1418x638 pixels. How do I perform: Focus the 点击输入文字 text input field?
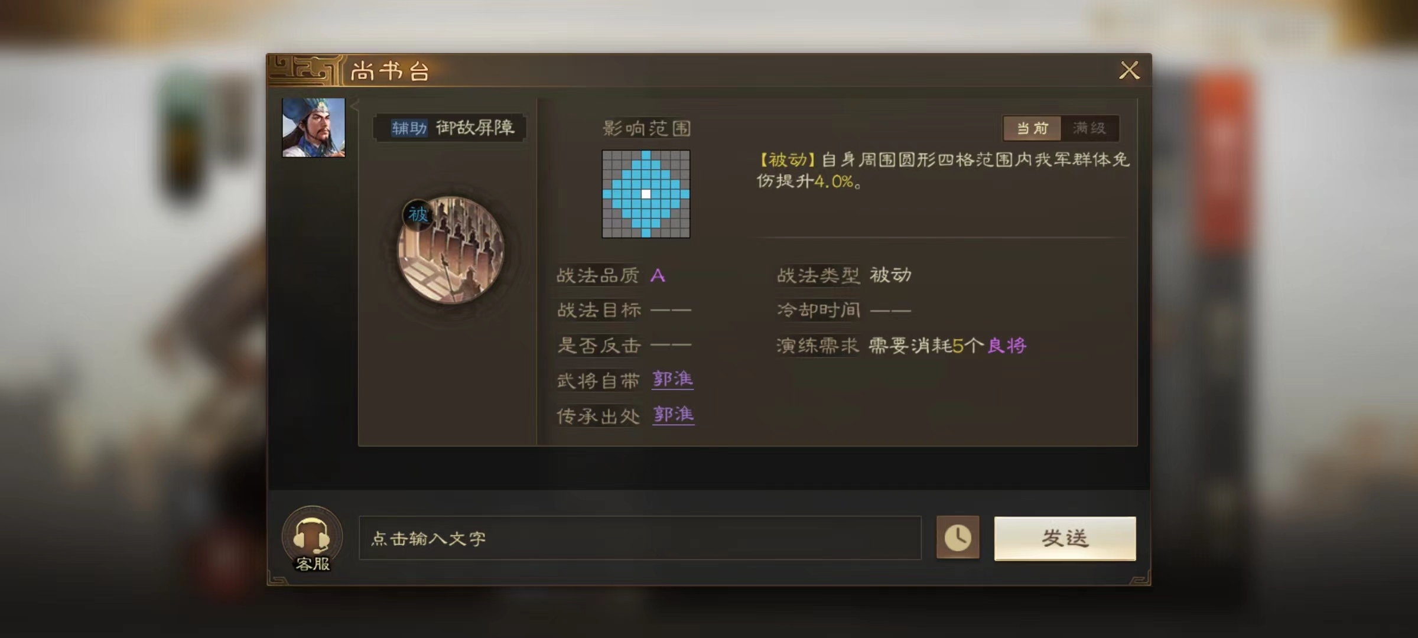640,538
